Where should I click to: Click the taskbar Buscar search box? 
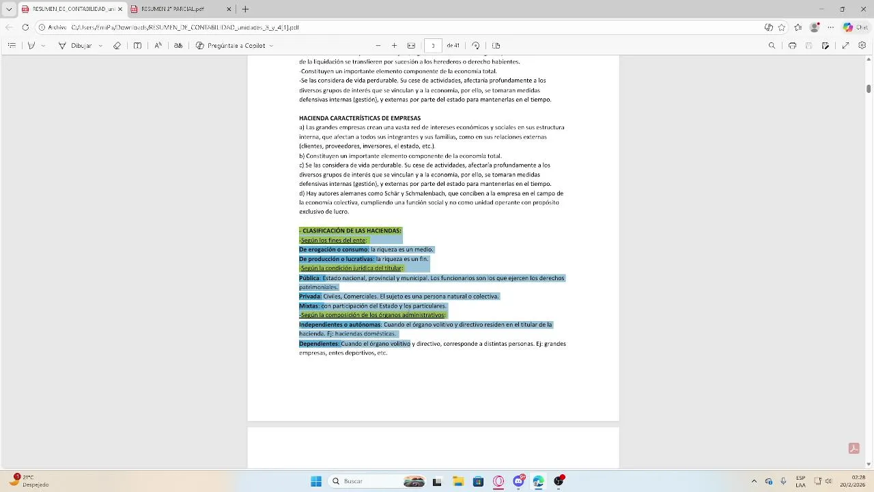tap(377, 481)
